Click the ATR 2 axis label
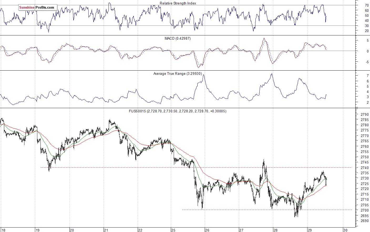Viewport: 370px width, 232px height. coord(368,102)
